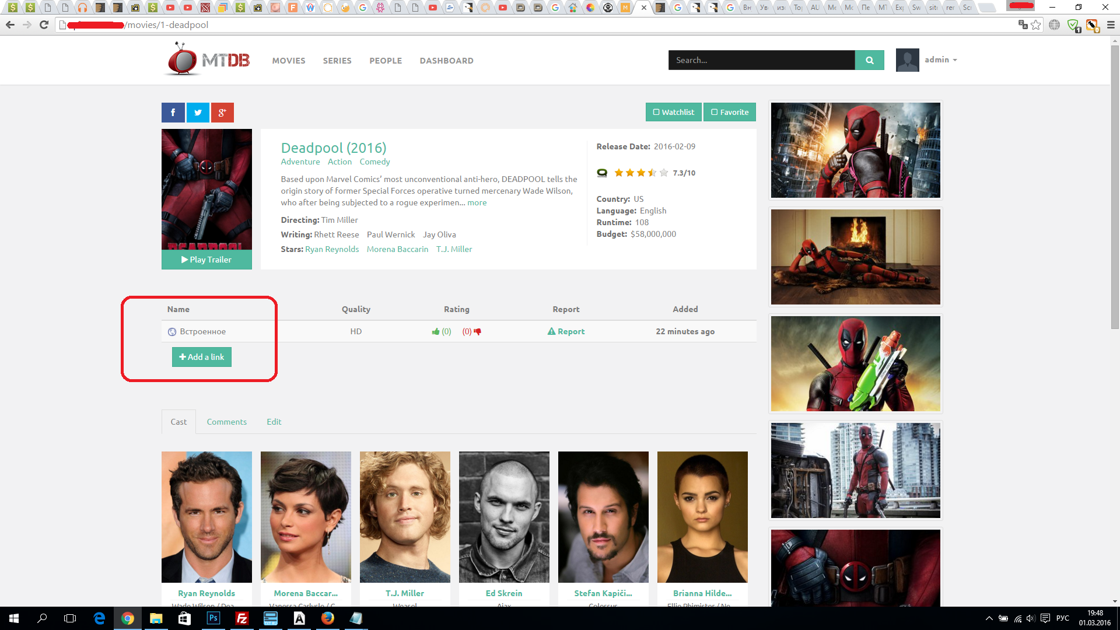Click thumbs down rating icon

click(x=478, y=331)
